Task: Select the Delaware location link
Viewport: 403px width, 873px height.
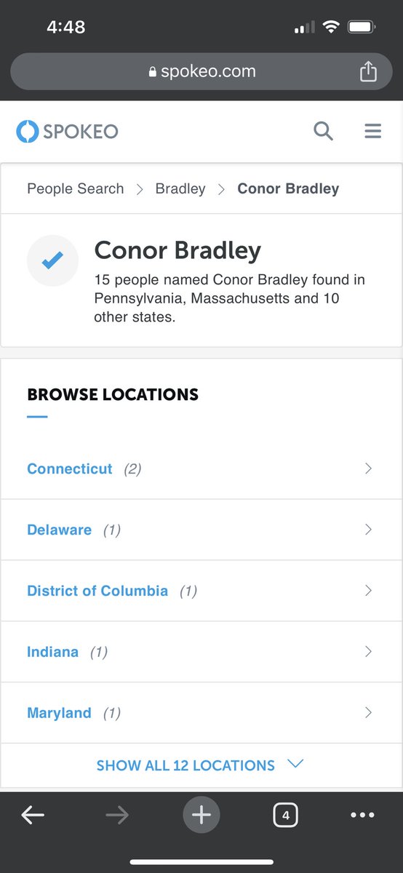Action: point(60,530)
